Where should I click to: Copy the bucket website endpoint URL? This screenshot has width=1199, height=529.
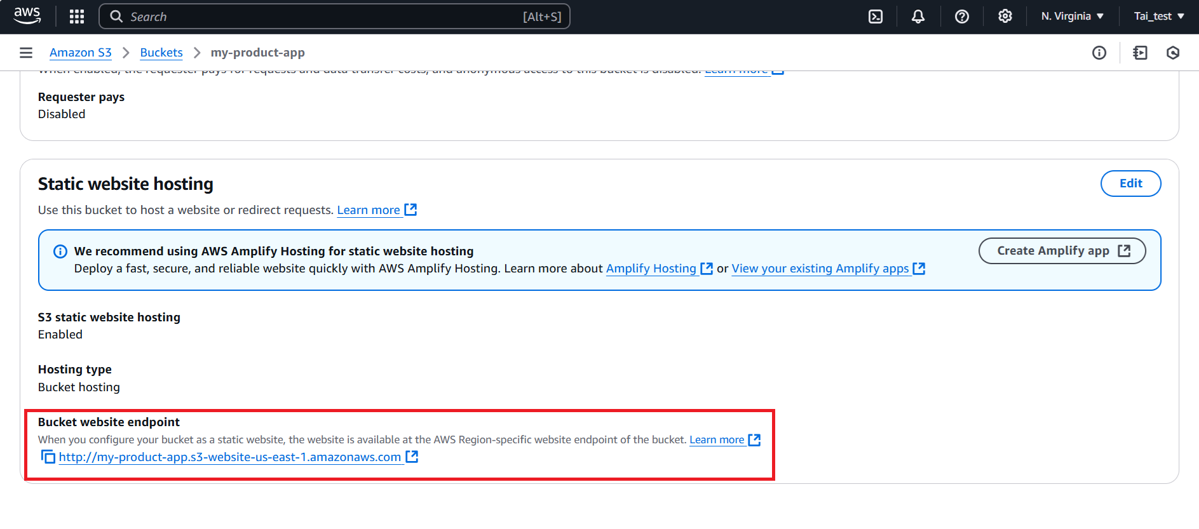click(x=48, y=457)
